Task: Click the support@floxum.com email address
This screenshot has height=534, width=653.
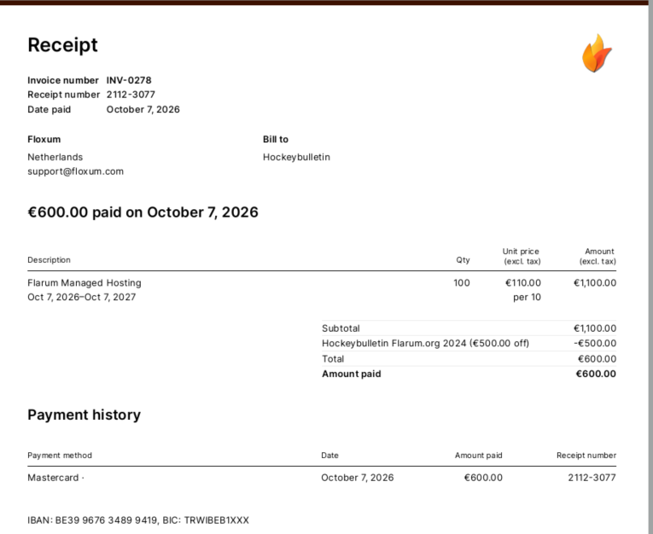Action: 75,171
